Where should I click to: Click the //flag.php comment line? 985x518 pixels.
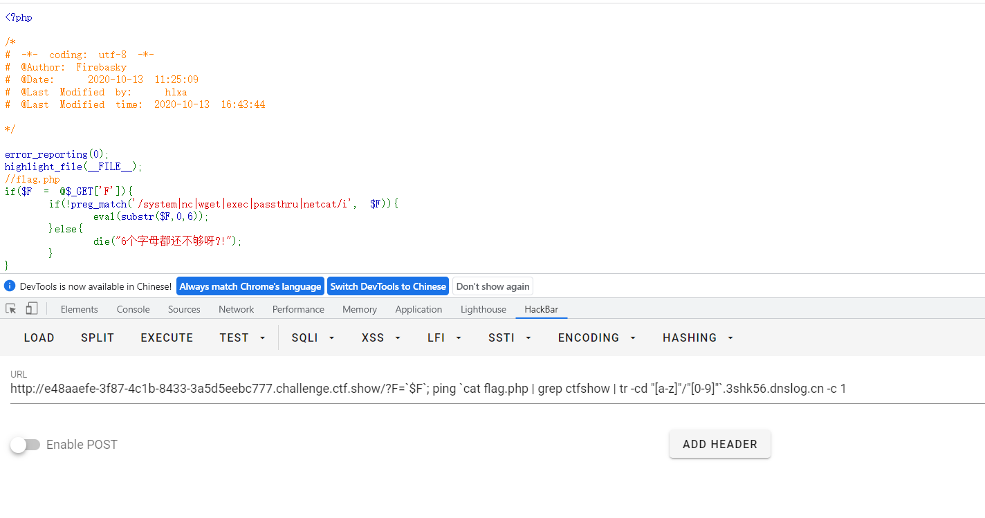click(x=33, y=179)
